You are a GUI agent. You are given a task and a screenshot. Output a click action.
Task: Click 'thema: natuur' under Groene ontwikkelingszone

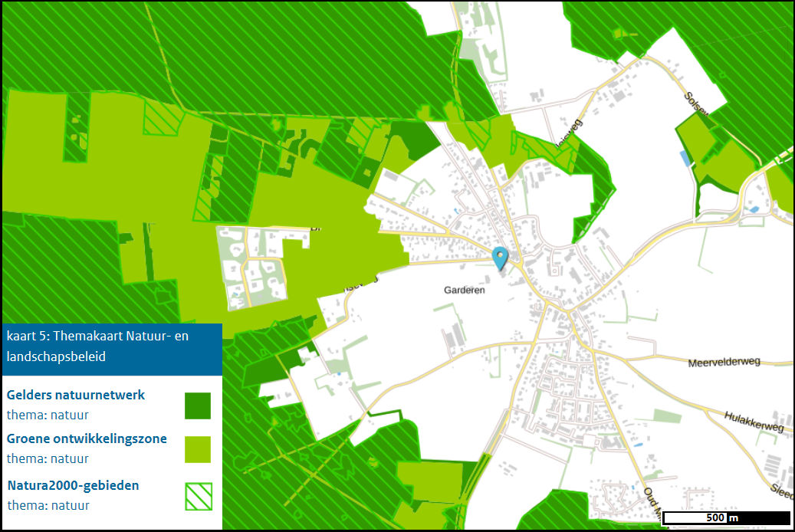coord(48,459)
